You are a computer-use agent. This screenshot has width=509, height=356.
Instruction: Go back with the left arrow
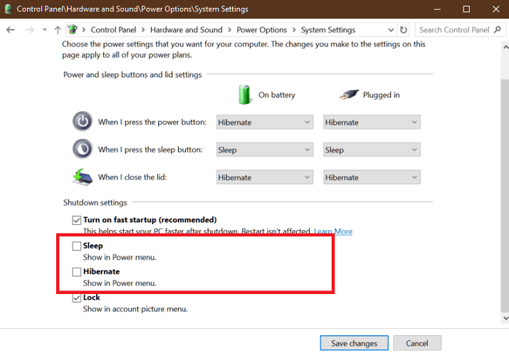click(11, 30)
